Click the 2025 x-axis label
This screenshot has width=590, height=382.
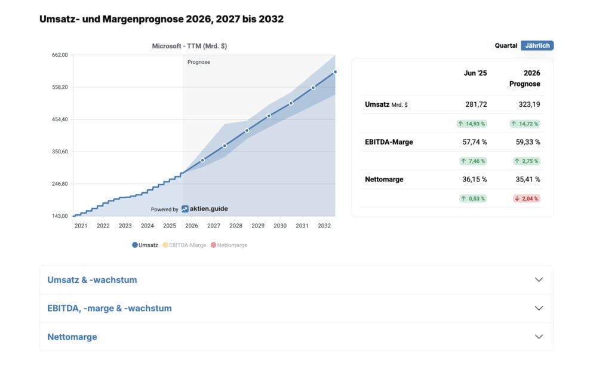(170, 226)
